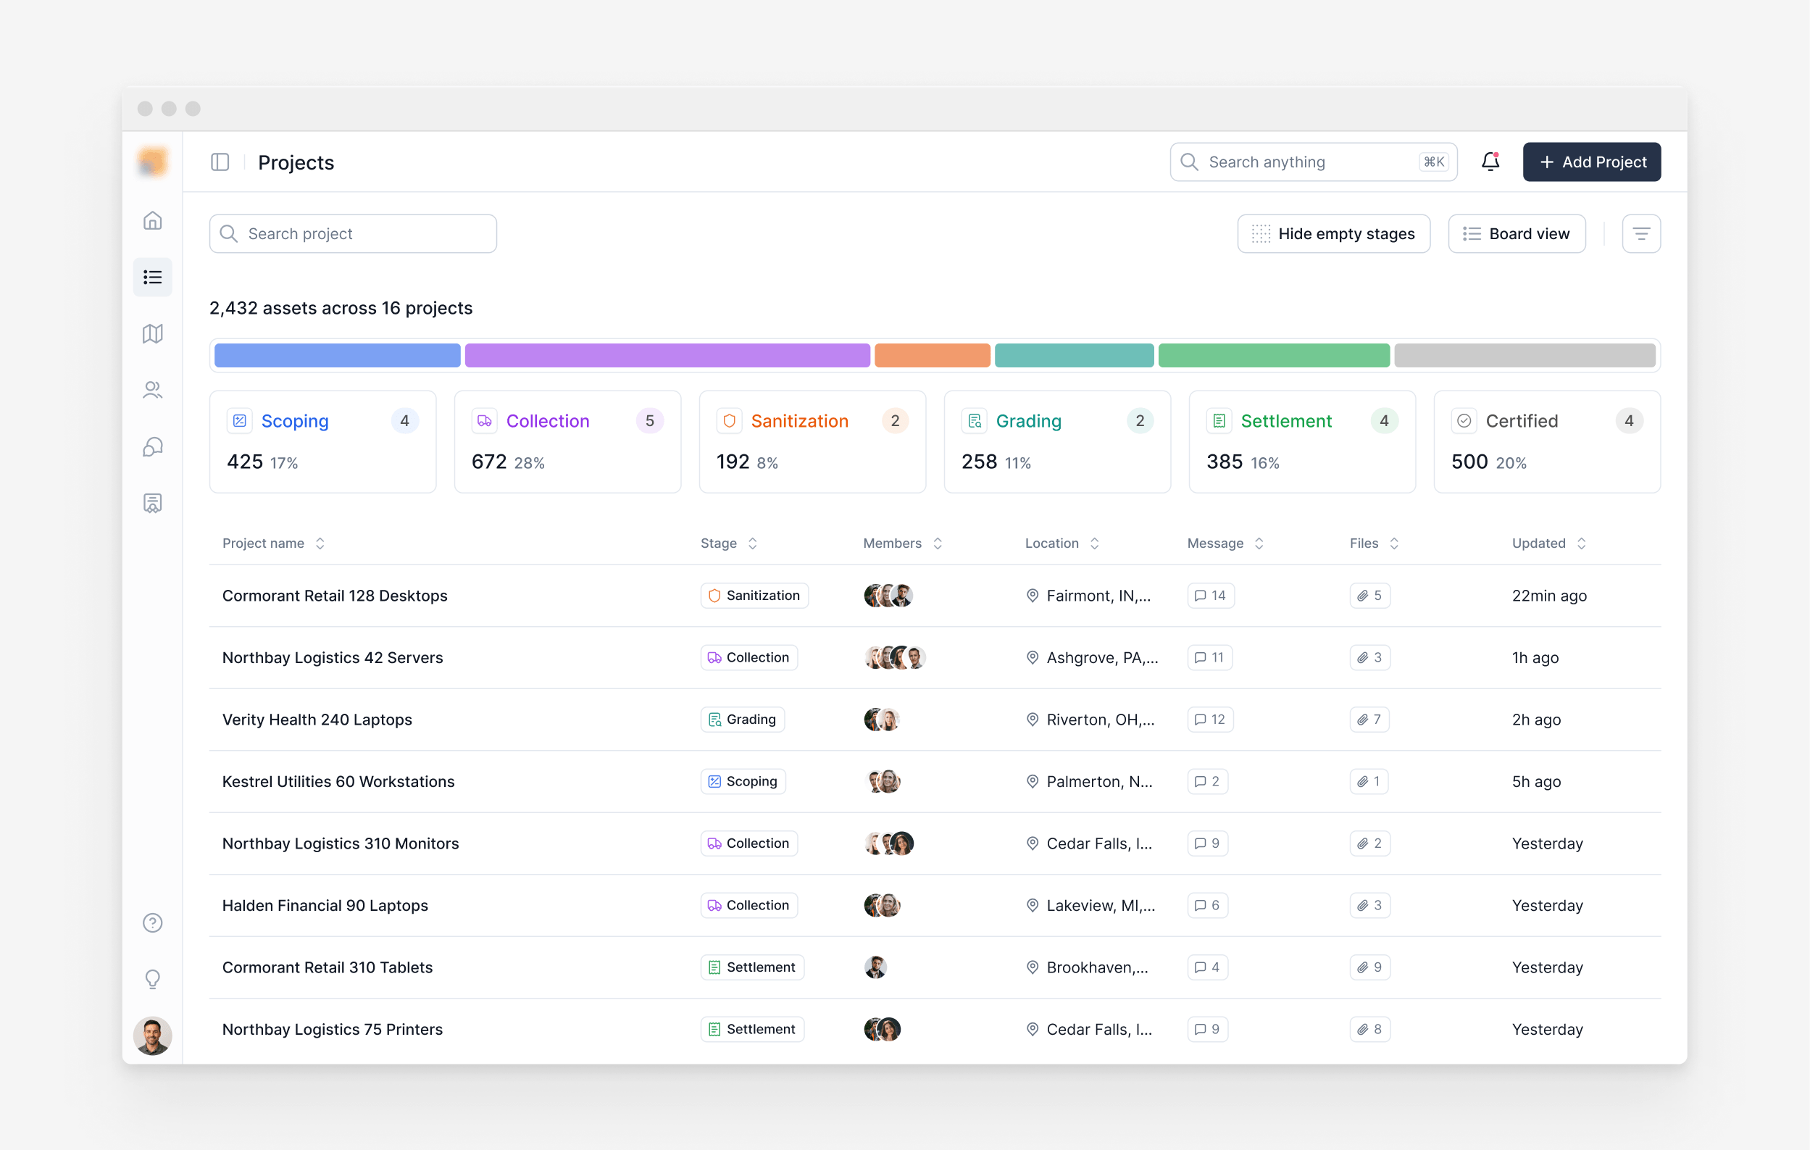Toggle Hide empty stages

pyautogui.click(x=1333, y=234)
